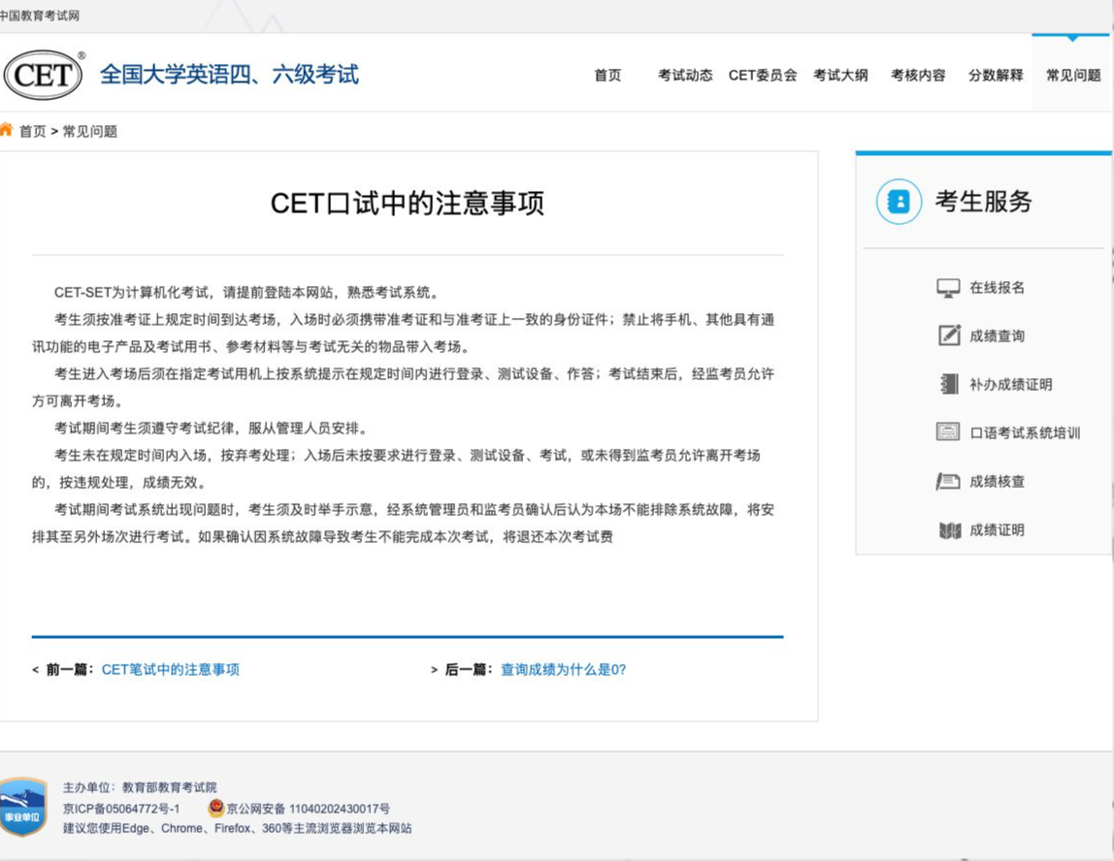1114x861 pixels.
Task: Click the 考生服务 round blue icon
Action: click(899, 202)
